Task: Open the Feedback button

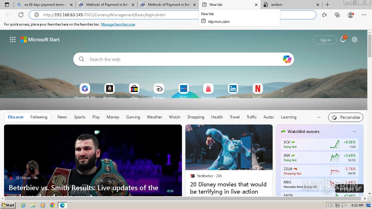Action: [x=349, y=188]
